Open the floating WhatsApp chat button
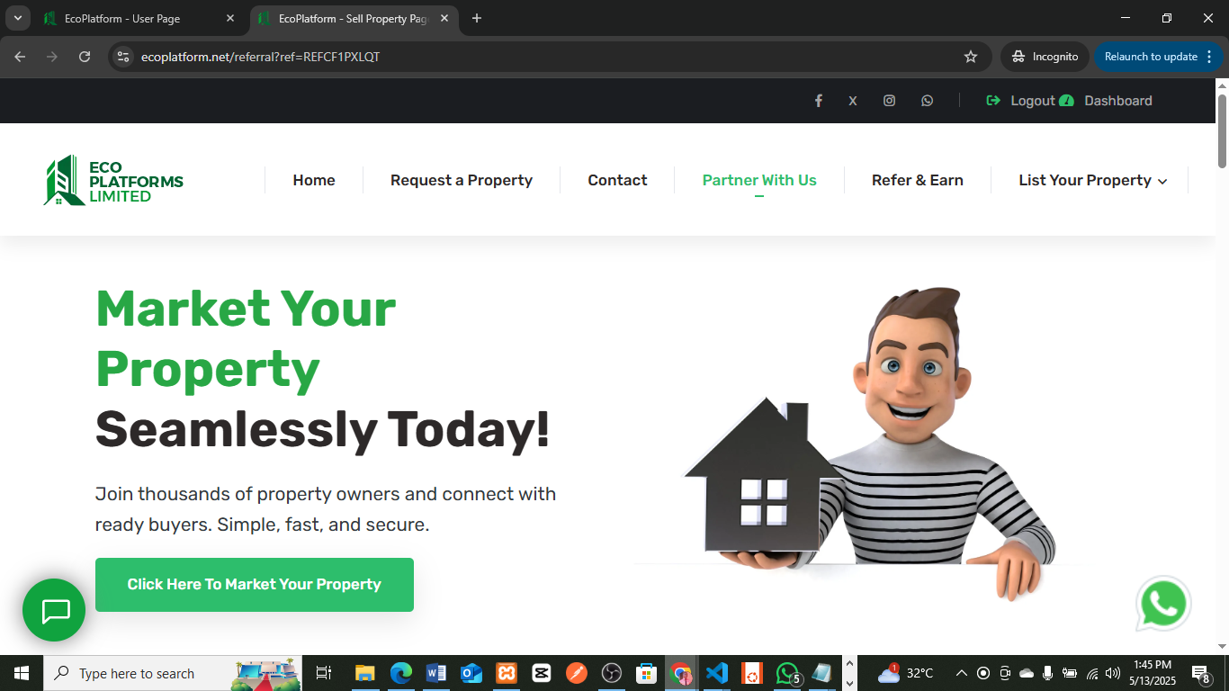 1163,604
